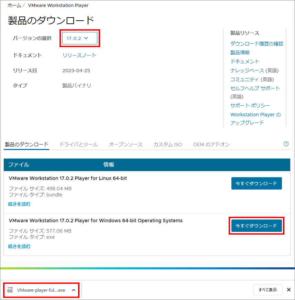Switch to OEM のアドオン tab

pyautogui.click(x=211, y=144)
